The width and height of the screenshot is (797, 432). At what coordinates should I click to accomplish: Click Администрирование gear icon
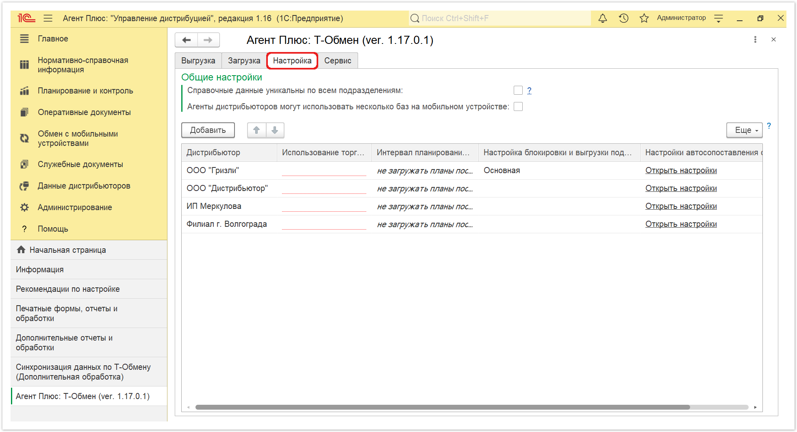pos(24,207)
